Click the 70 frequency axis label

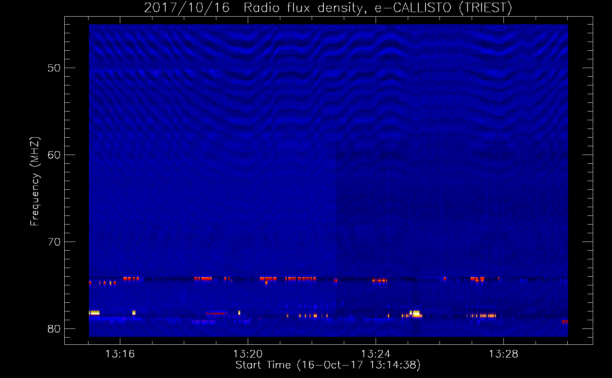(54, 242)
